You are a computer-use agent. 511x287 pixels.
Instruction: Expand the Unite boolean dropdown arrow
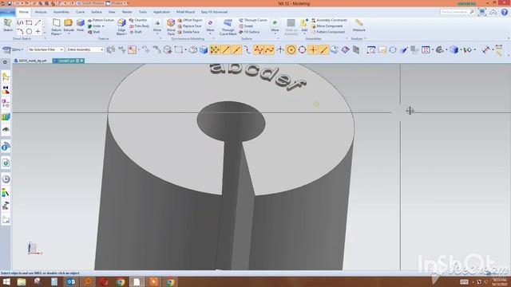[103, 26]
